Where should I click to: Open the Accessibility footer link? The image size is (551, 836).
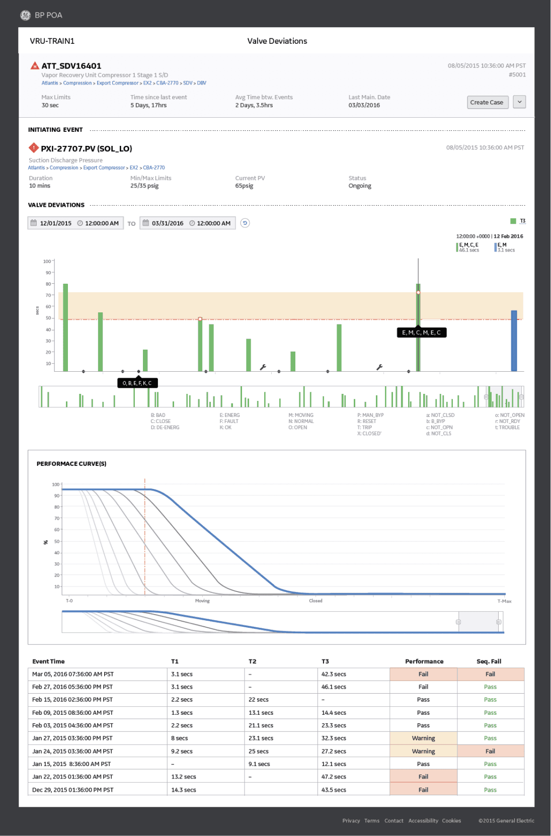click(423, 820)
